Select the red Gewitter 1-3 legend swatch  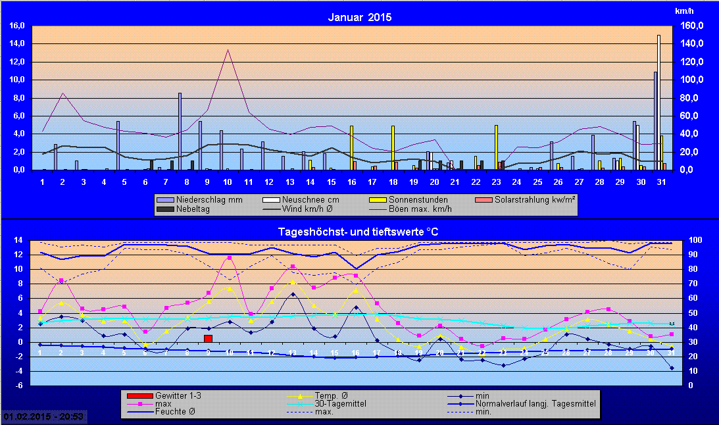139,395
